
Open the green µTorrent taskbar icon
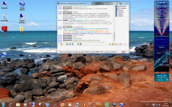(107, 105)
